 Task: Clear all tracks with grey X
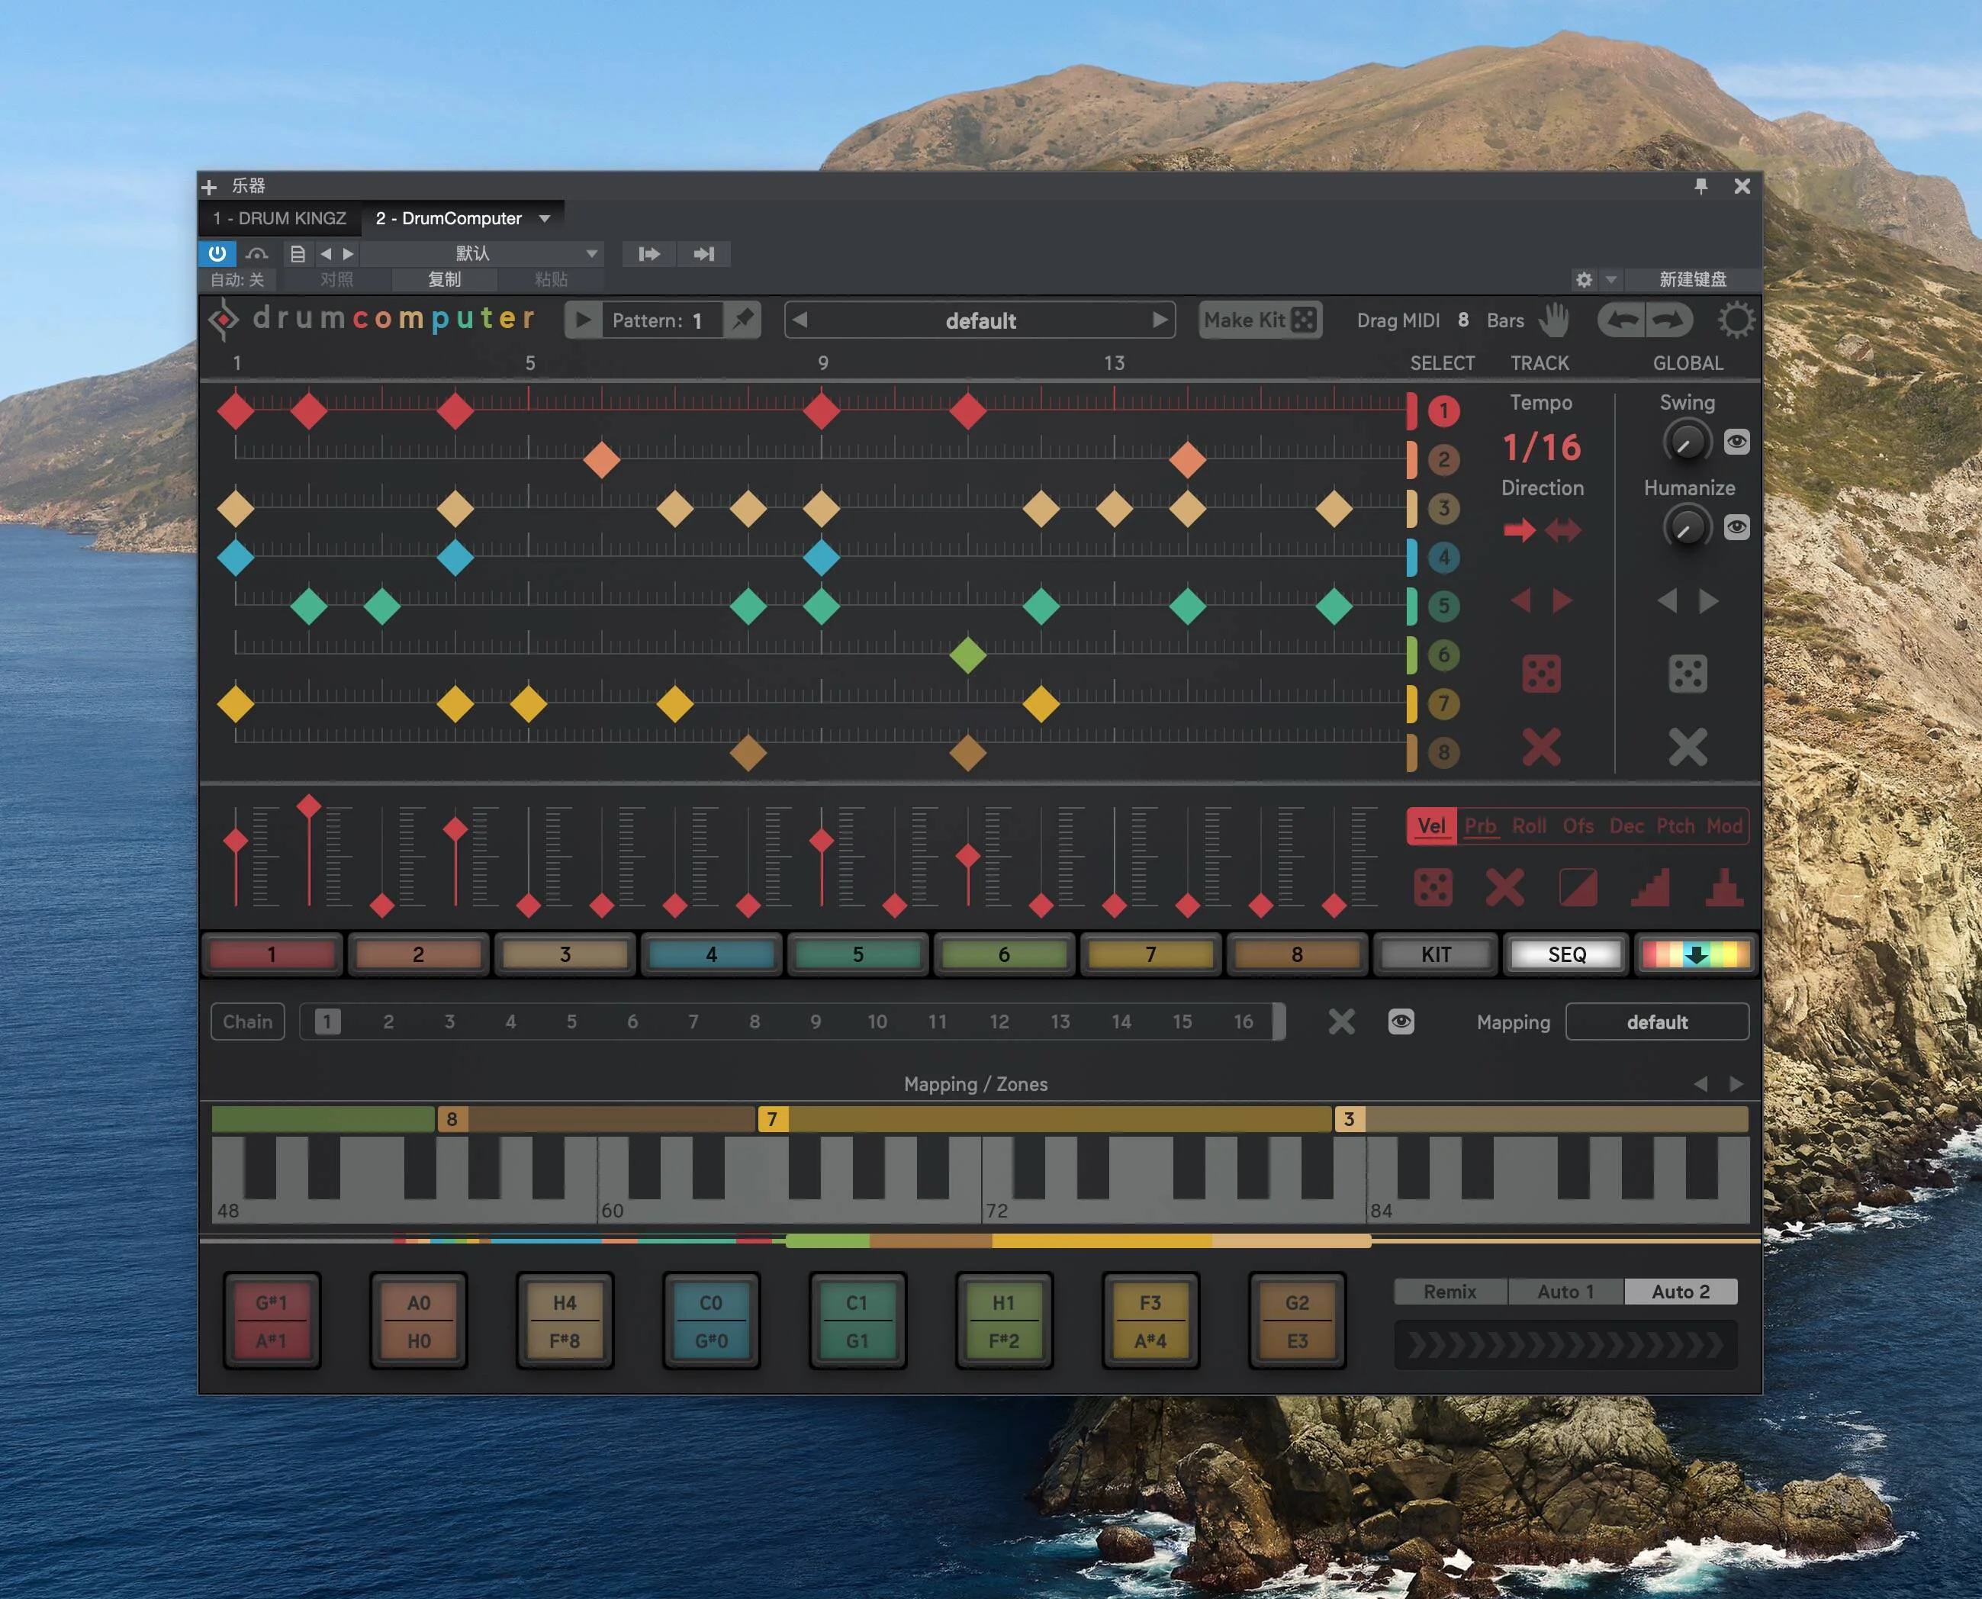click(1688, 747)
